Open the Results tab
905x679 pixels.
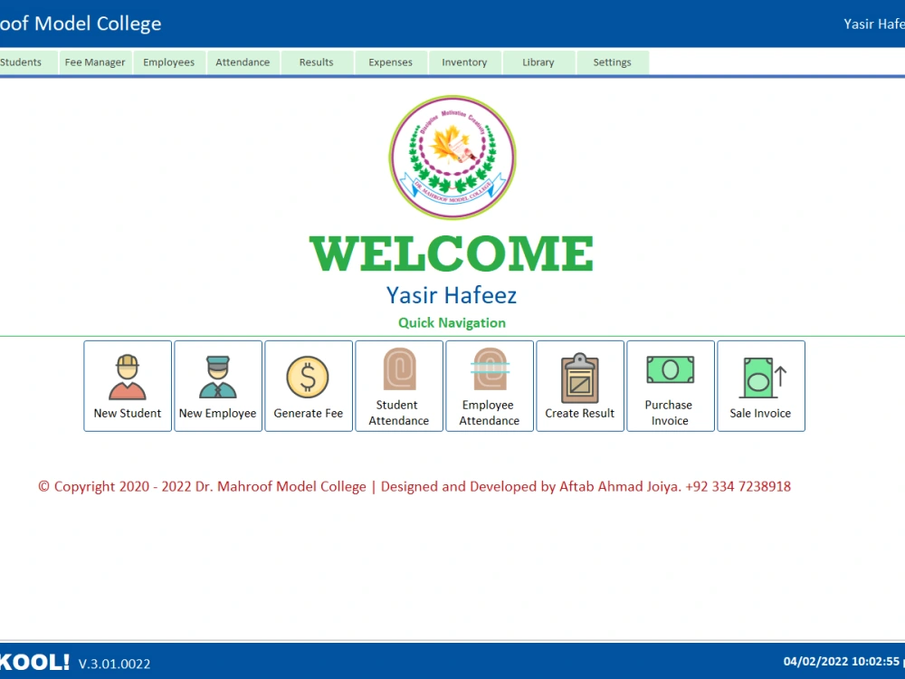316,62
